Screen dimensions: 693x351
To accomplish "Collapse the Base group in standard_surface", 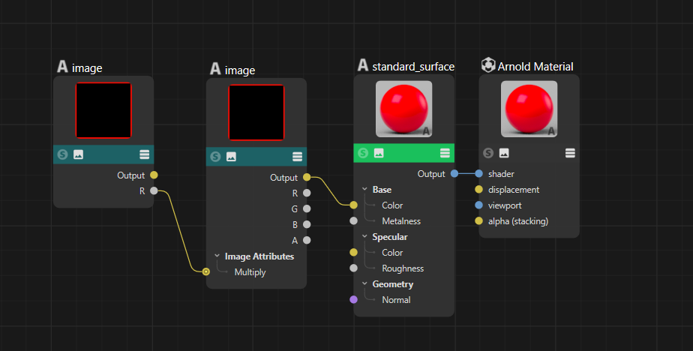I will point(364,190).
